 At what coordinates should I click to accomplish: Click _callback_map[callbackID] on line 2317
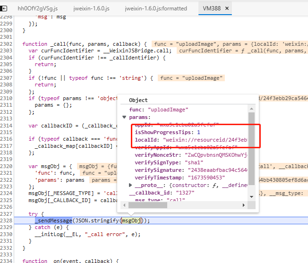(x=74, y=146)
